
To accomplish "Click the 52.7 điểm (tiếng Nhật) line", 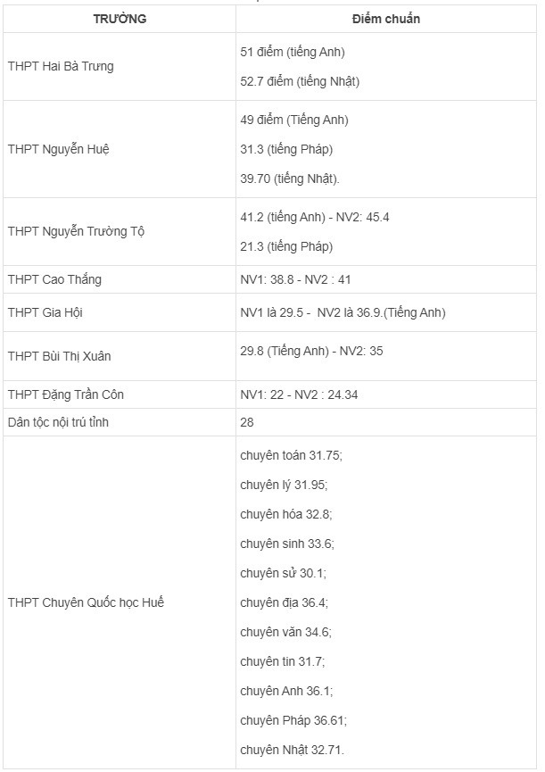I will [x=300, y=81].
